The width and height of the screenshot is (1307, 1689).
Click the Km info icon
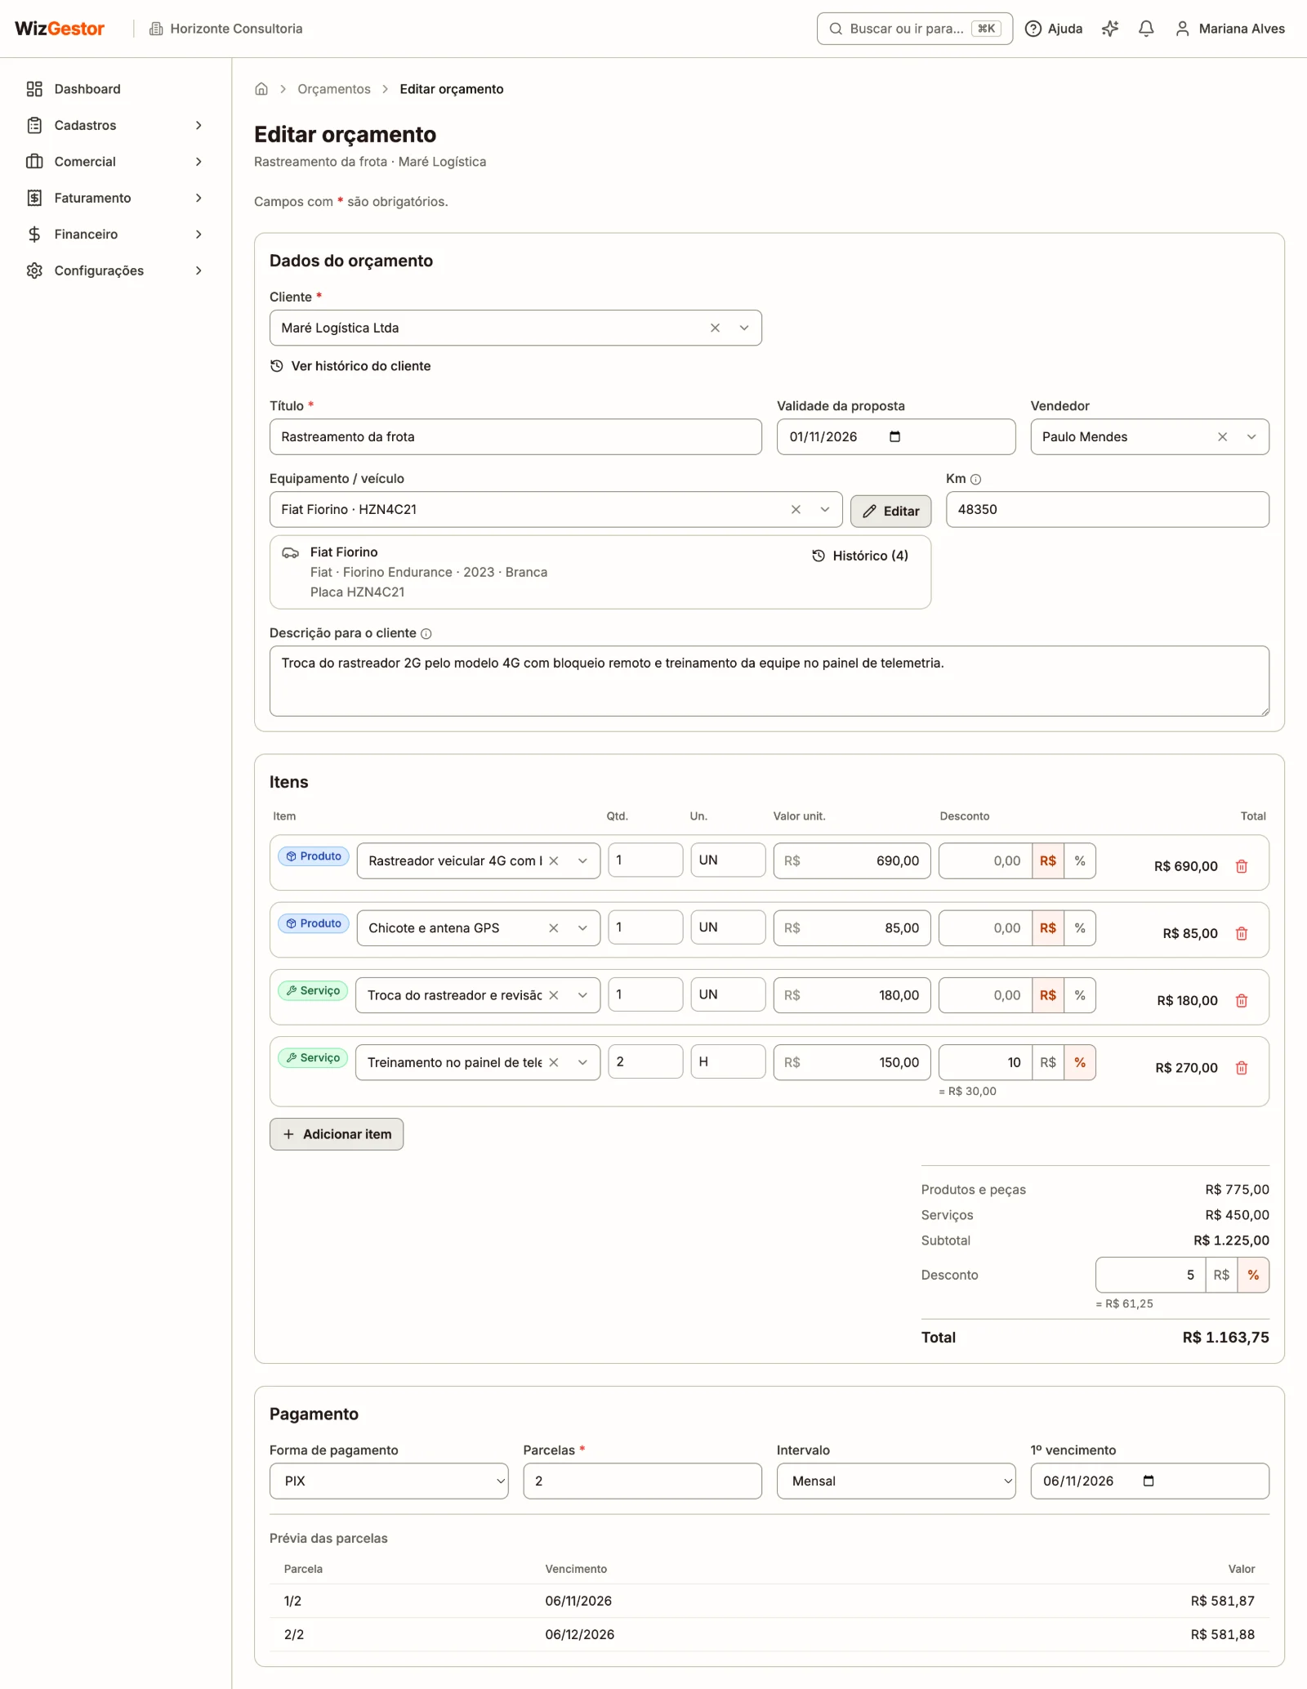(x=975, y=480)
